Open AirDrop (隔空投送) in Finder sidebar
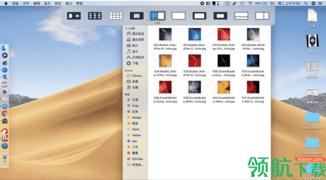Viewport: 326px width, 180px height. (135, 34)
